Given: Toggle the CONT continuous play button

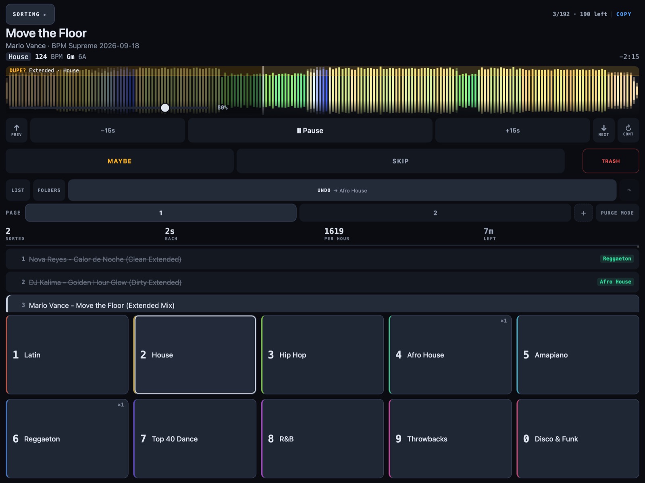Looking at the screenshot, I should tap(628, 130).
